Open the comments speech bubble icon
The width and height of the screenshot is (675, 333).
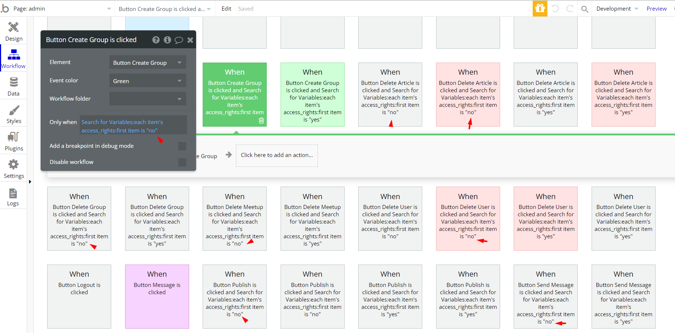tap(179, 40)
